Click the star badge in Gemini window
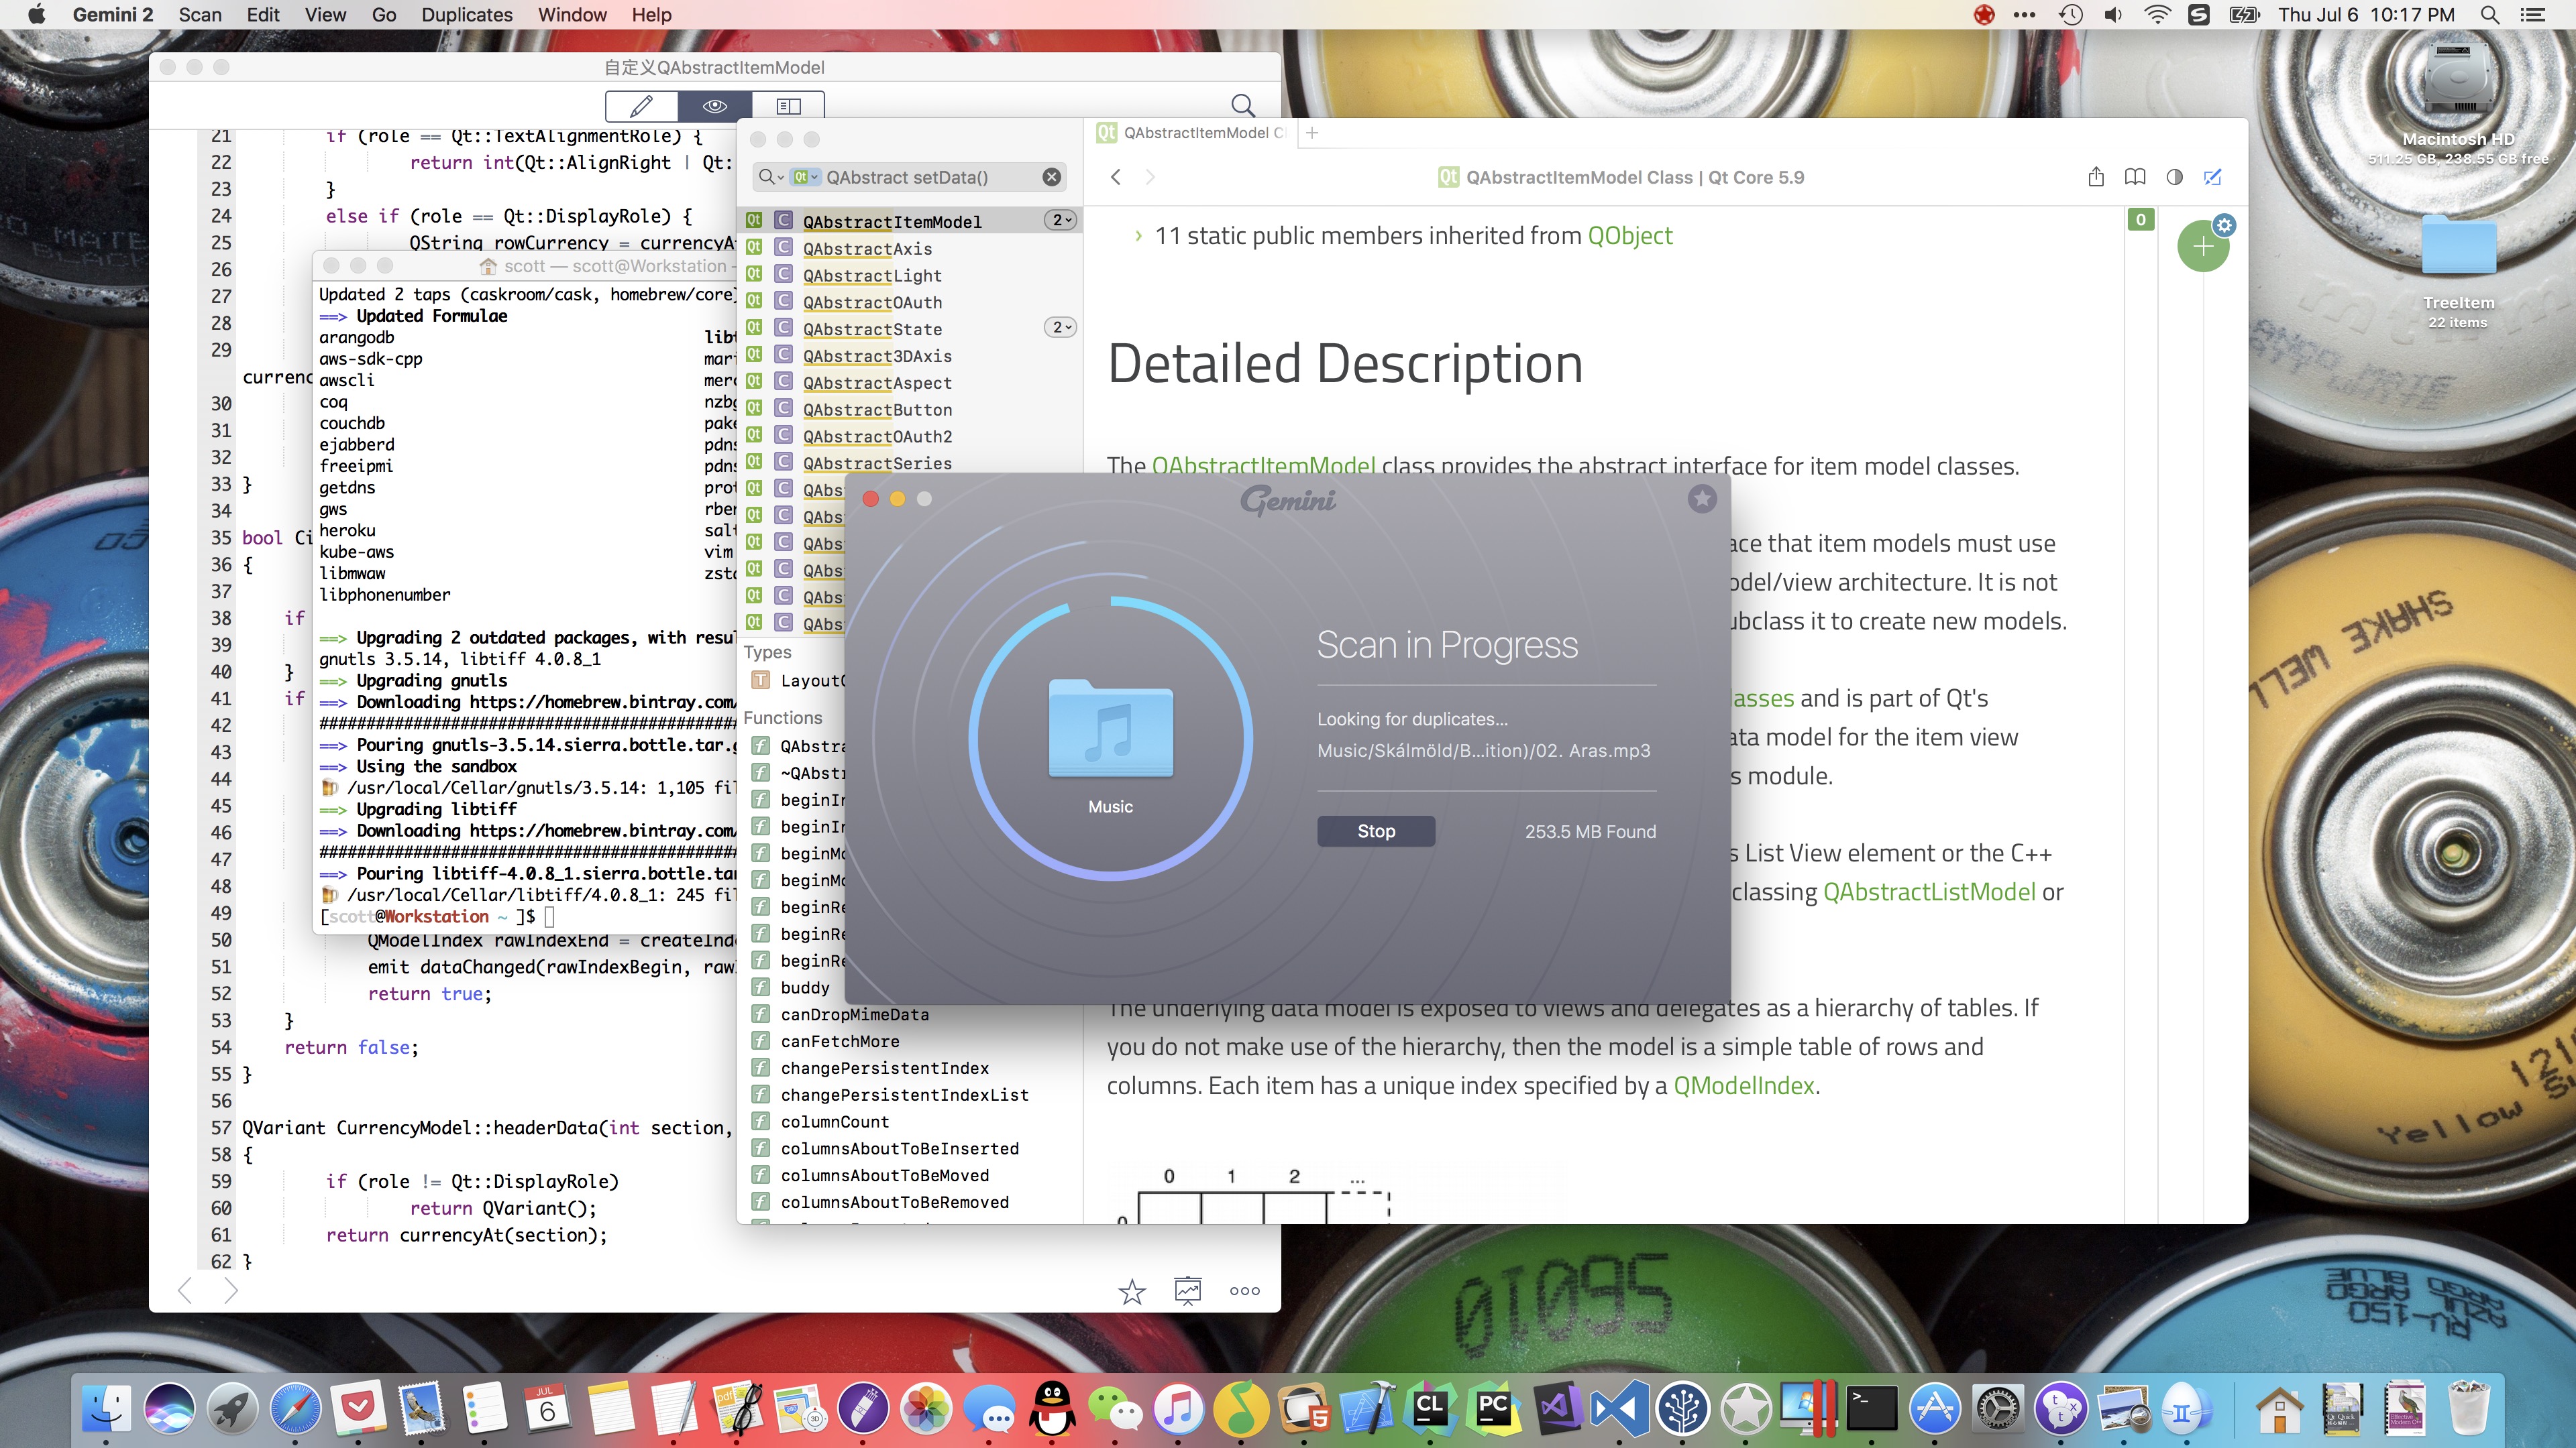The image size is (2576, 1448). [1701, 499]
